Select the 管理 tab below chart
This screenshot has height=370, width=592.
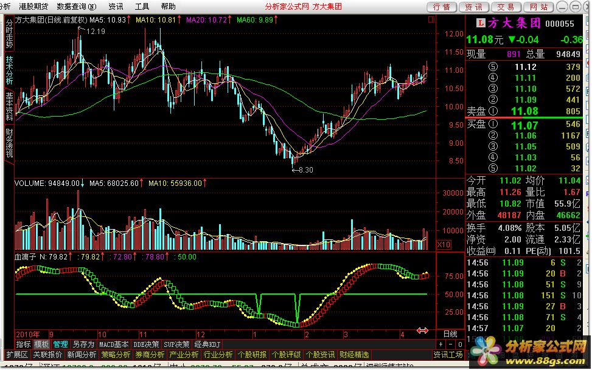click(60, 344)
